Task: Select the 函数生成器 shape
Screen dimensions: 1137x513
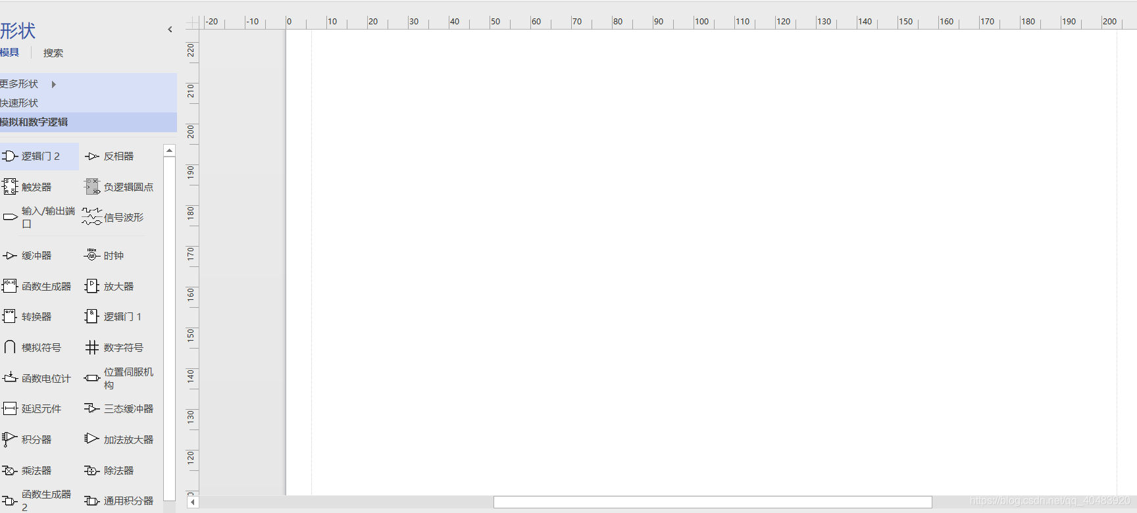Action: point(37,286)
